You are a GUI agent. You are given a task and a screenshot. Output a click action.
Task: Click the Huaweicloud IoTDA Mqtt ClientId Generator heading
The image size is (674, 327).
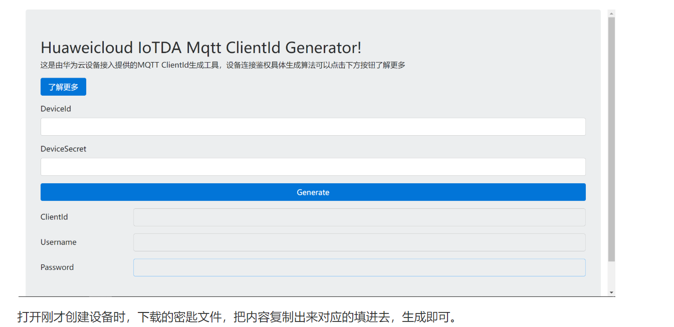pos(201,48)
